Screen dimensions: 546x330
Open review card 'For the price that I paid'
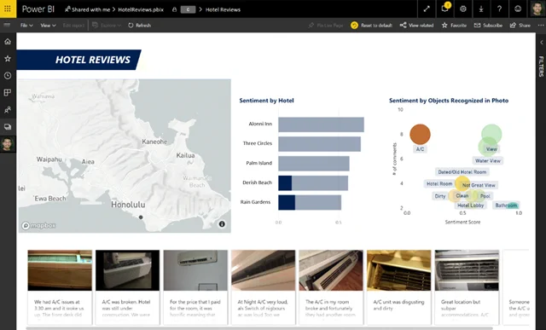tap(195, 287)
